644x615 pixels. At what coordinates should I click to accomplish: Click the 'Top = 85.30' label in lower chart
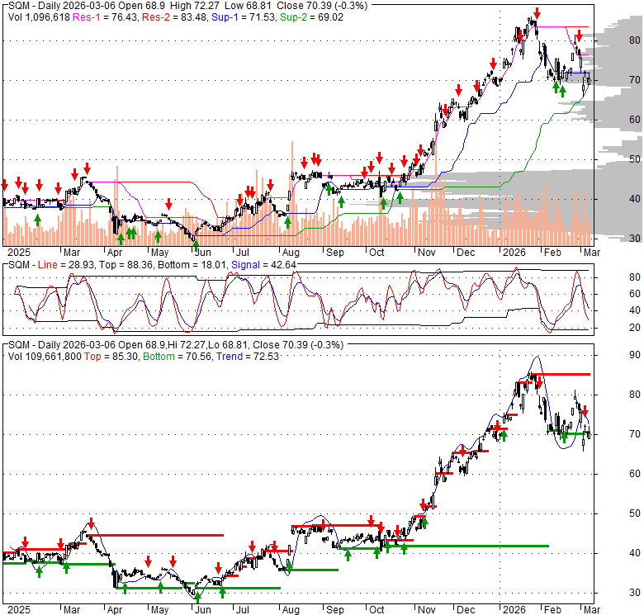click(x=111, y=357)
